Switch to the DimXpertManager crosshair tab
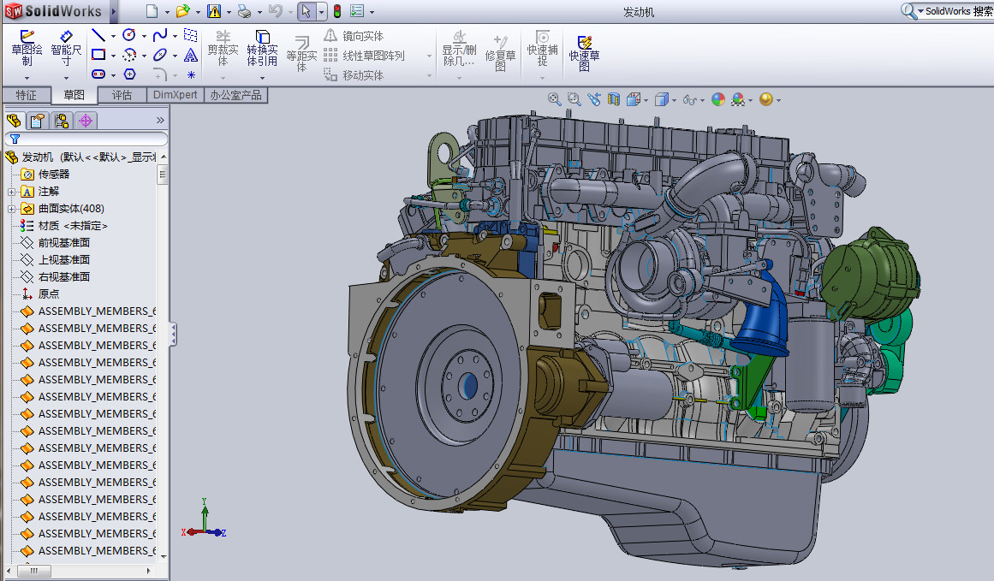This screenshot has width=994, height=581. click(86, 121)
